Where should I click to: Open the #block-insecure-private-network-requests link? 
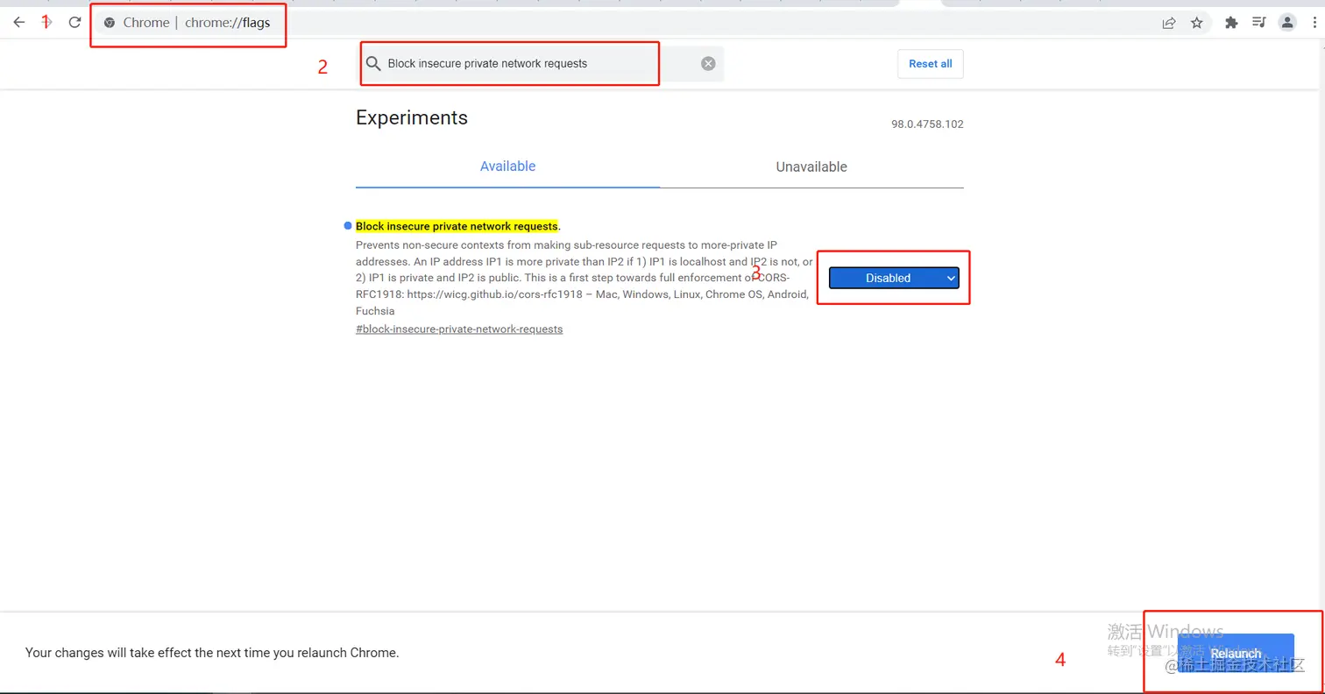(x=459, y=329)
